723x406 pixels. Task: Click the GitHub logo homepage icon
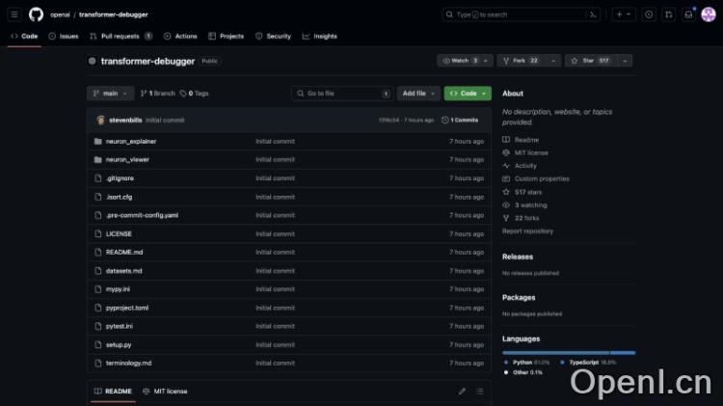36,14
